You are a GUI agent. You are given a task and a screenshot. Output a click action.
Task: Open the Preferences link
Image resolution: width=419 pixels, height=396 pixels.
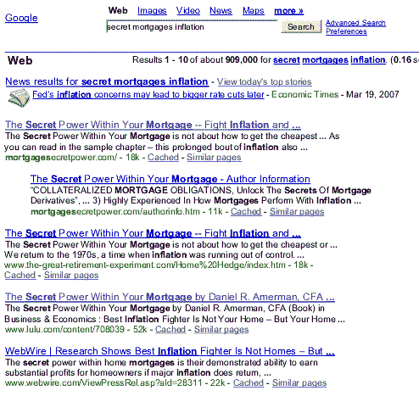click(x=346, y=31)
